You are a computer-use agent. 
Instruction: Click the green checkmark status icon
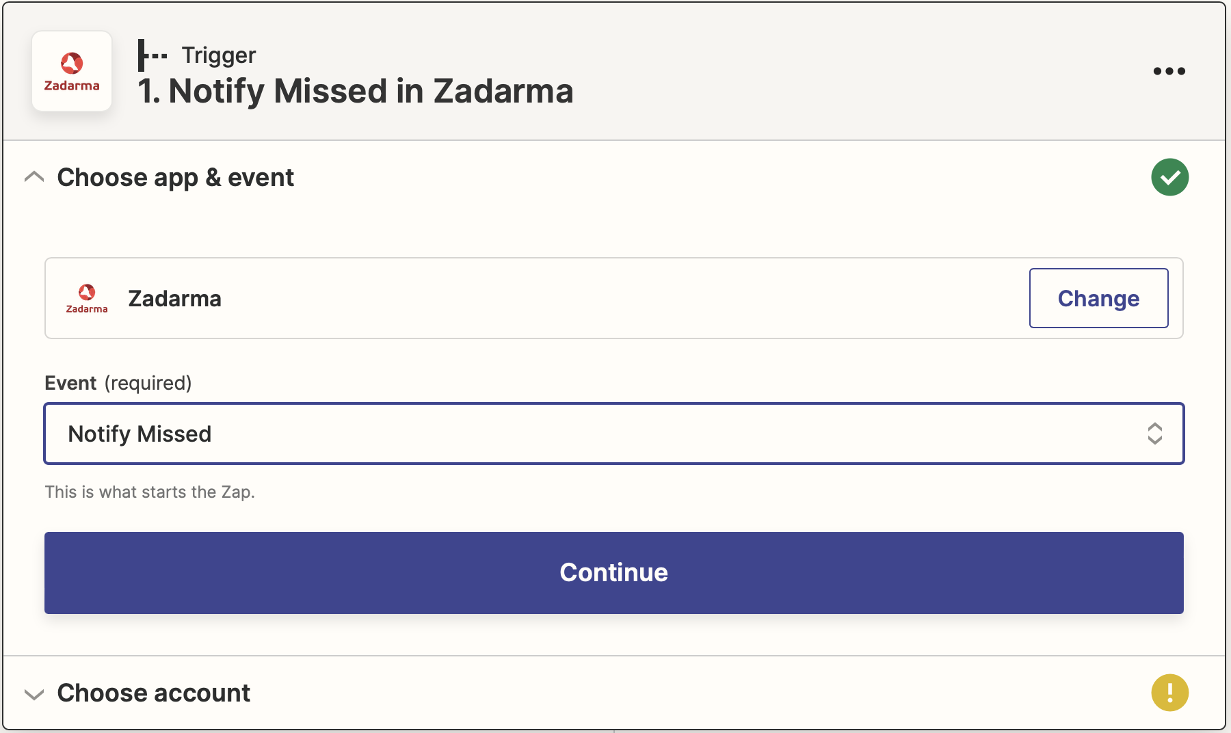point(1169,178)
